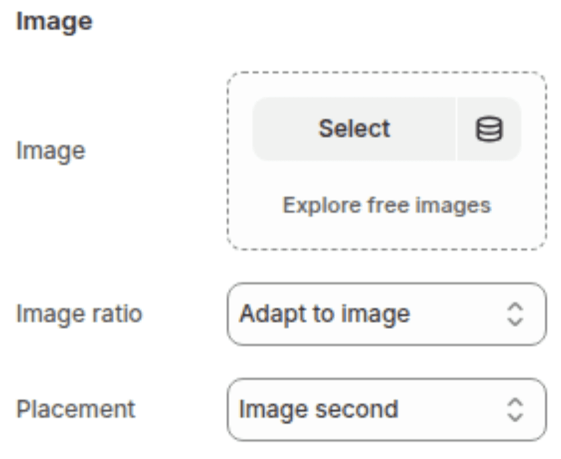Click the chevron arrows on Placement

click(x=515, y=409)
